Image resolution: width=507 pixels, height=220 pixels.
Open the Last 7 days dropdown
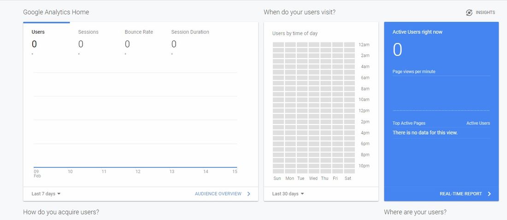click(46, 194)
